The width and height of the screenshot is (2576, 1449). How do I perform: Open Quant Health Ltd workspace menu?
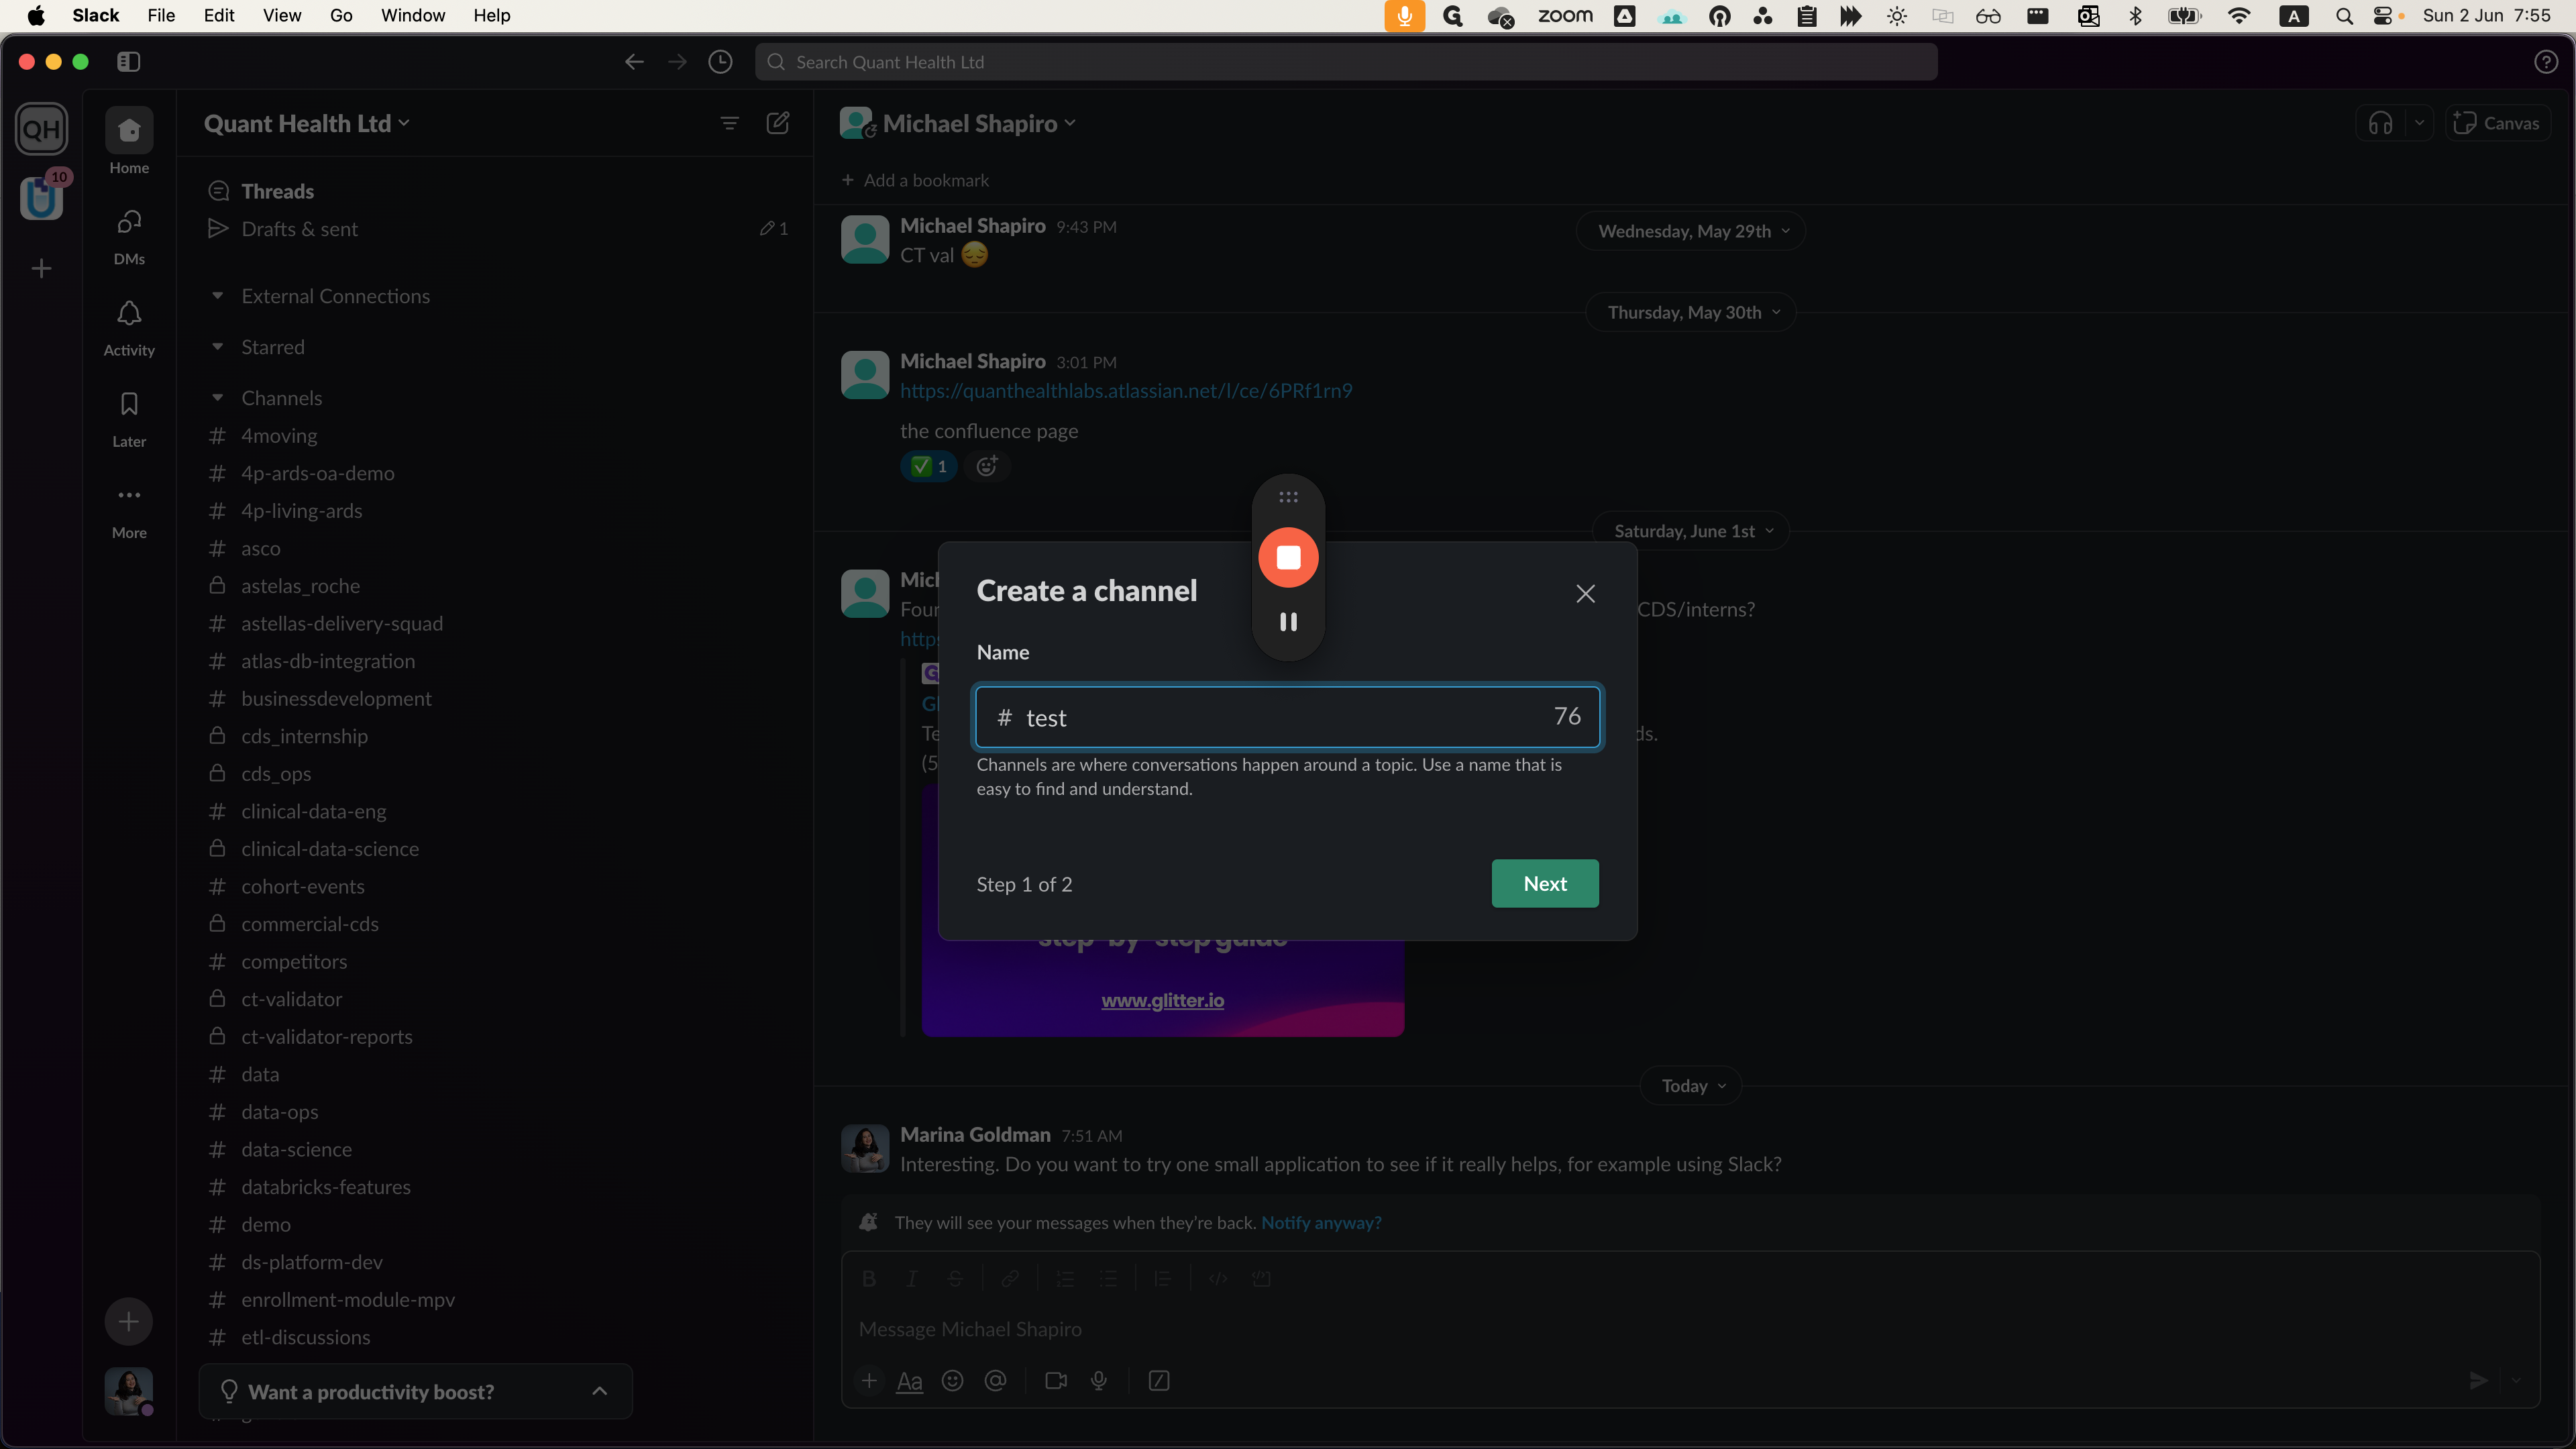coord(306,123)
